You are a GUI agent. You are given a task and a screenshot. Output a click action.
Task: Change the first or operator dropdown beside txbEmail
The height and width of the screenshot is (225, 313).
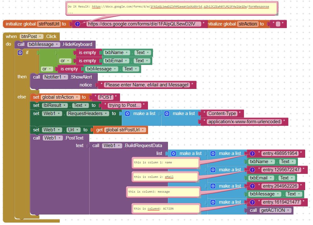pyautogui.click(x=65, y=61)
